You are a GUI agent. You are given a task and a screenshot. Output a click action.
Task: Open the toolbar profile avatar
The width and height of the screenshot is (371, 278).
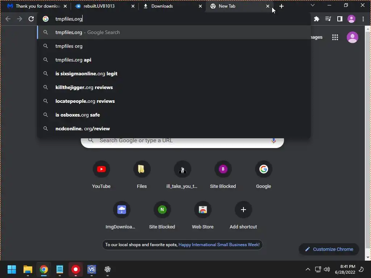351,19
